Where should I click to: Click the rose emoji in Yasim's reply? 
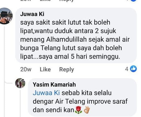coord(78,110)
